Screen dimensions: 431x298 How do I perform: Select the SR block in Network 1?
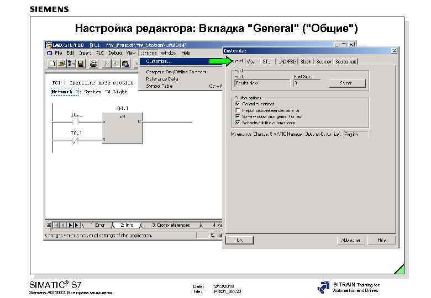(122, 128)
